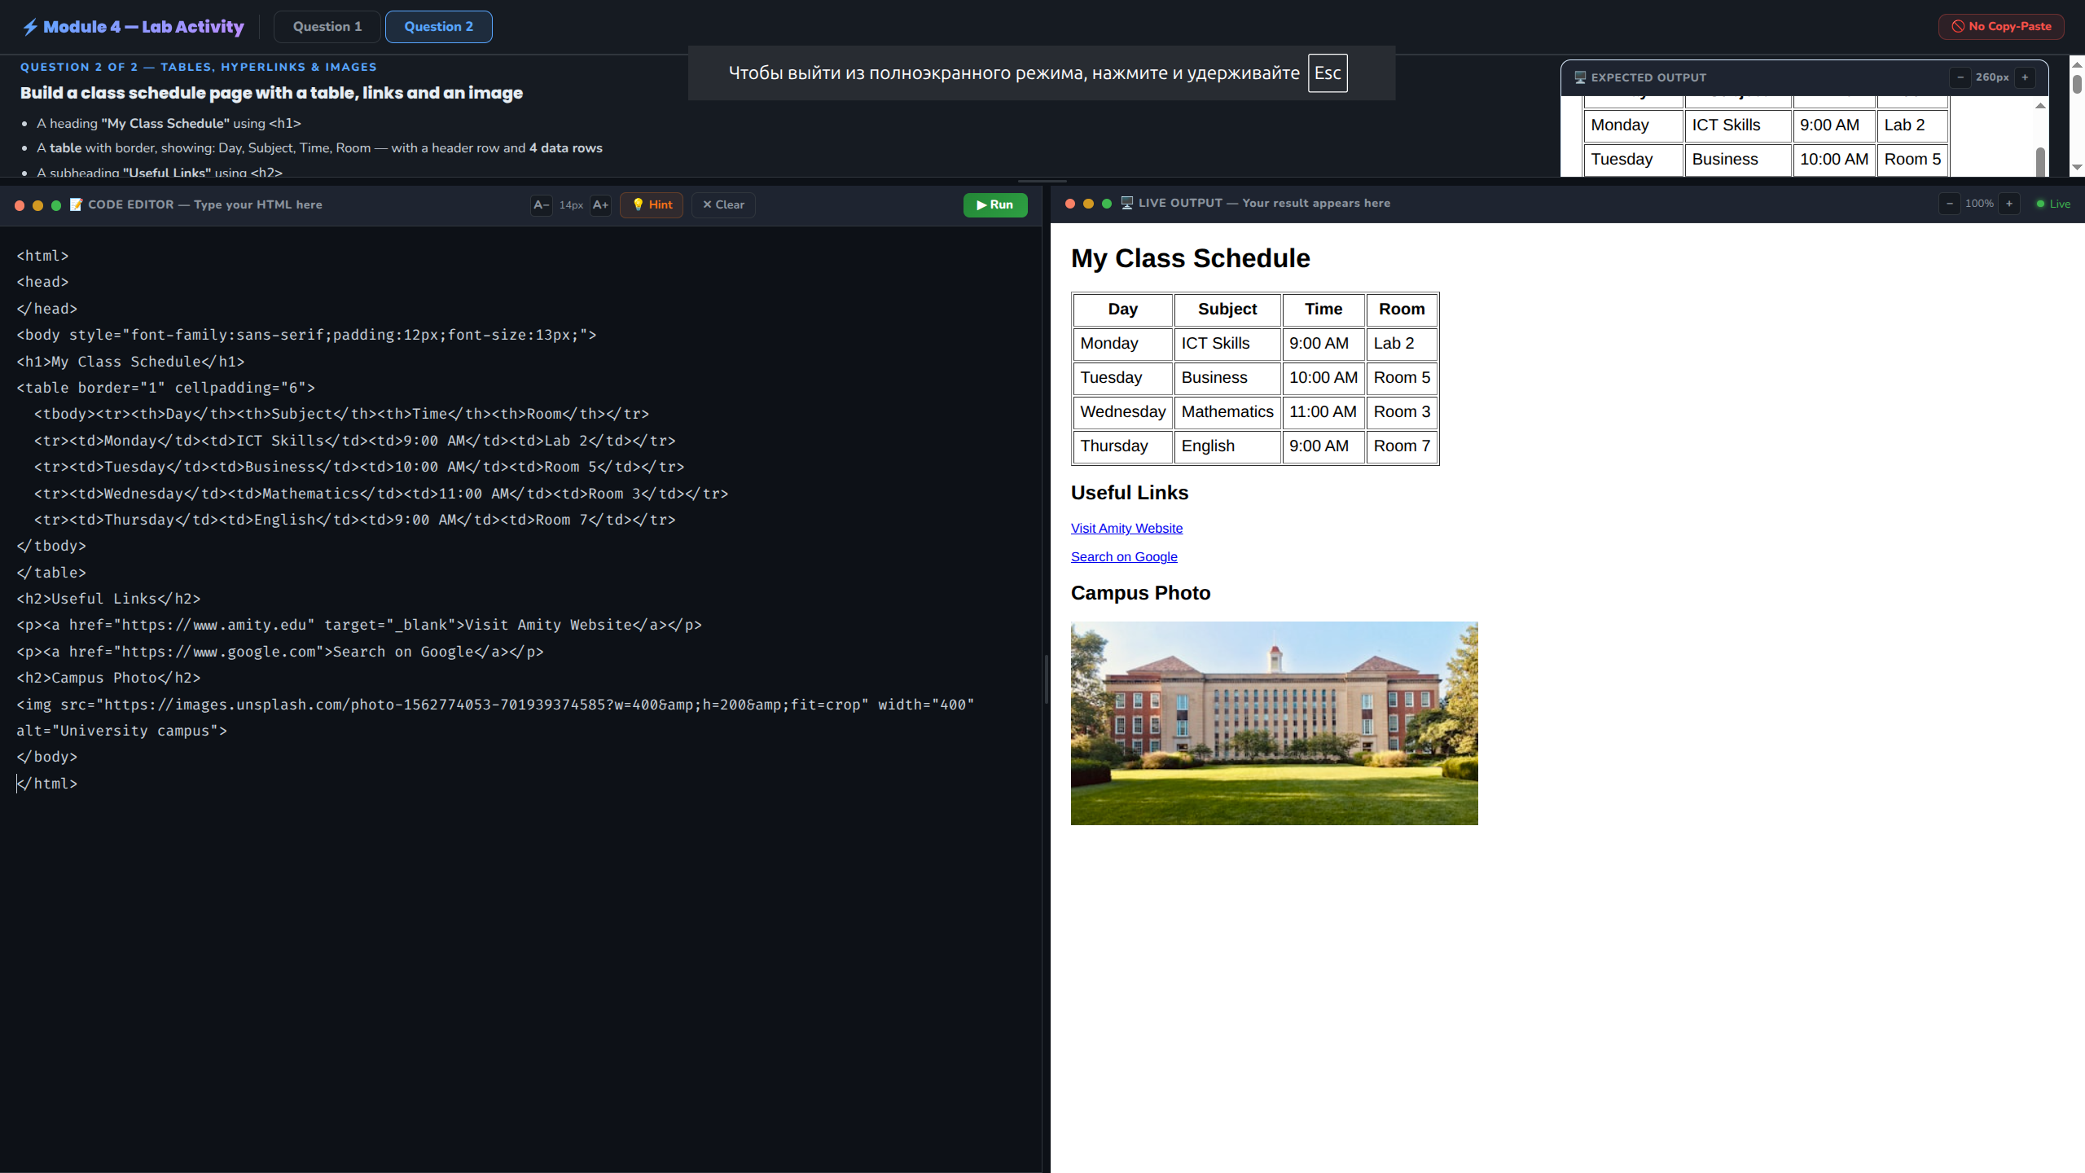Click the campus photo image

(1274, 723)
